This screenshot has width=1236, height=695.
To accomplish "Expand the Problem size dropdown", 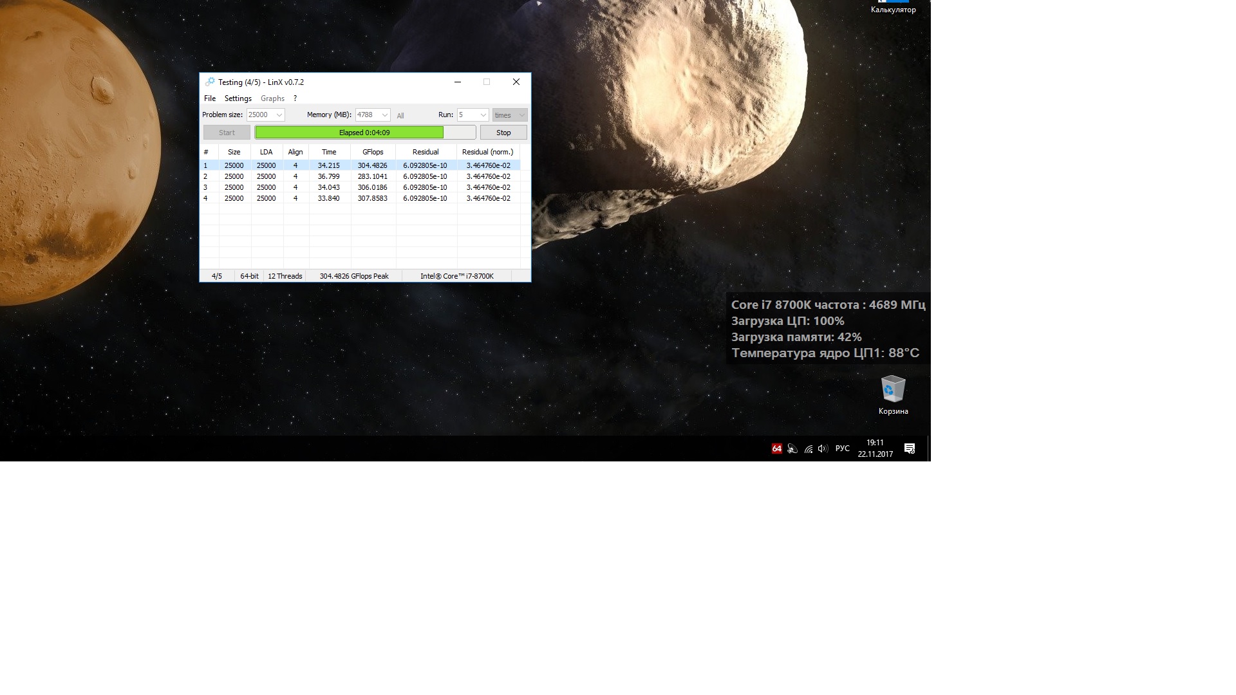I will (x=279, y=115).
